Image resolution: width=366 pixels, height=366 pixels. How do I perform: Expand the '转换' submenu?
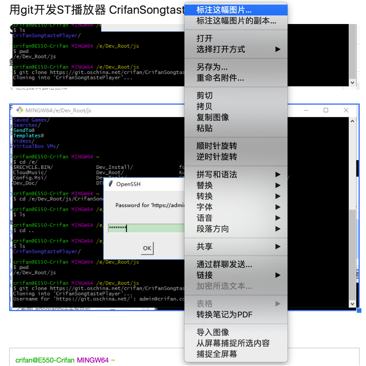[236, 196]
